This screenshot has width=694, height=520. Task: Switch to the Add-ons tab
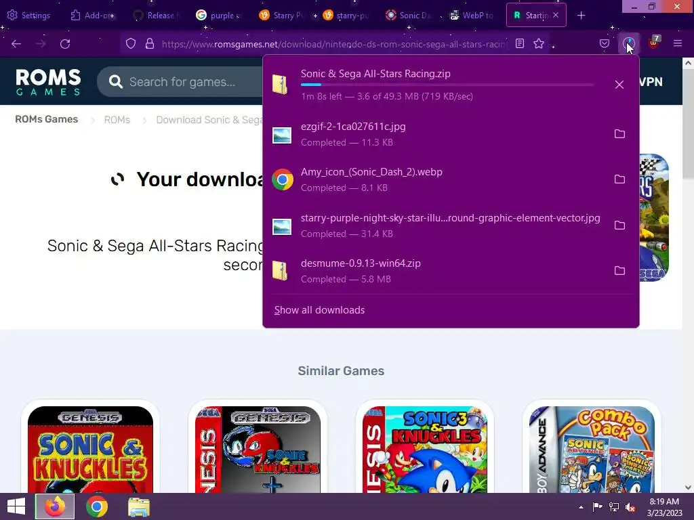point(92,16)
